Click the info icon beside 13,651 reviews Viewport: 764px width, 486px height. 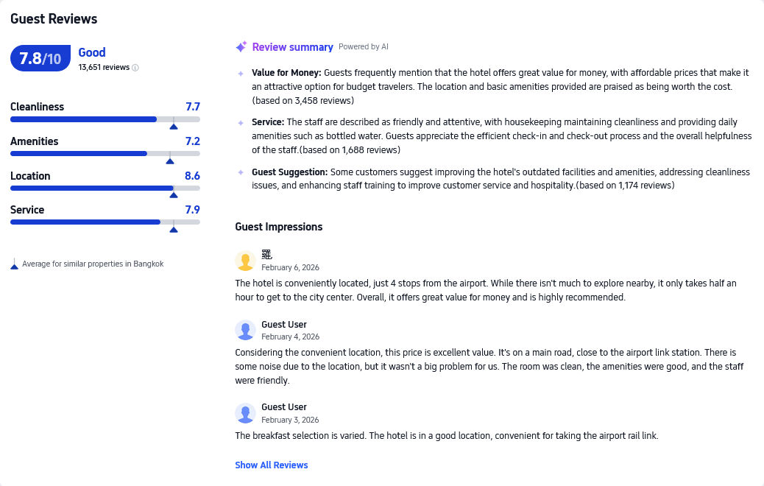pyautogui.click(x=135, y=68)
